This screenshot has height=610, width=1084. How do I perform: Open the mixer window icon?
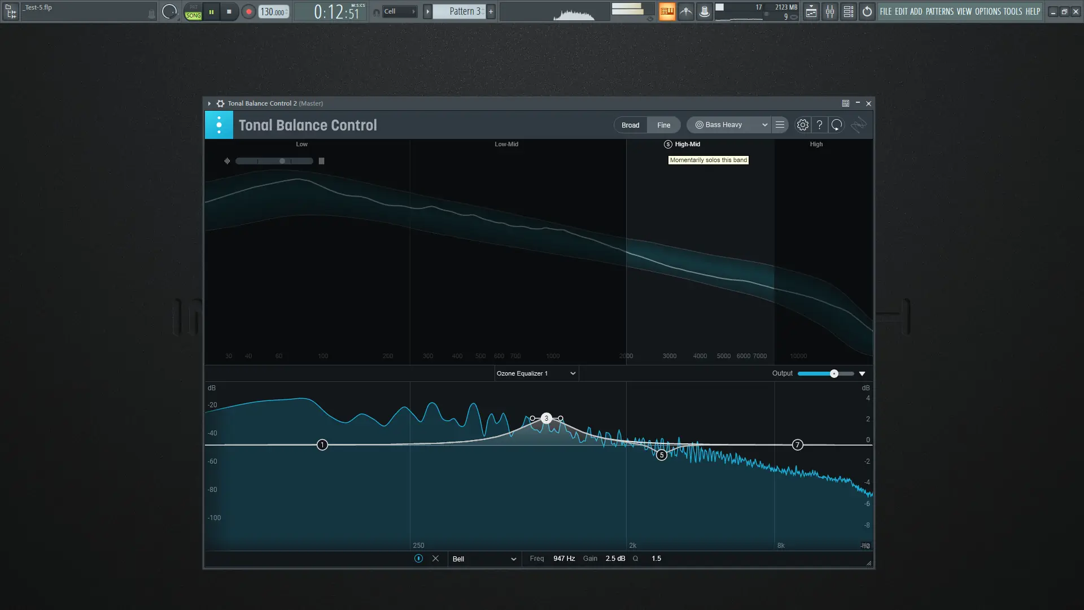pos(829,11)
